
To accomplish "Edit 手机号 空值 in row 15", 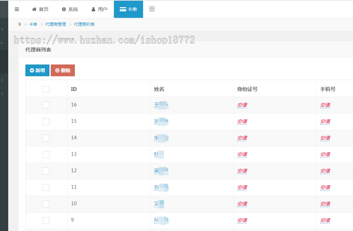I will coord(325,121).
